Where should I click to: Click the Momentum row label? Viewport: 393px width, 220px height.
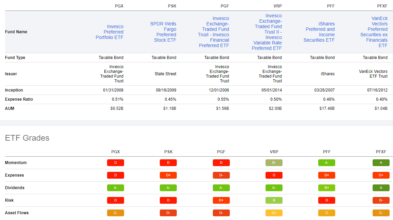click(16, 163)
